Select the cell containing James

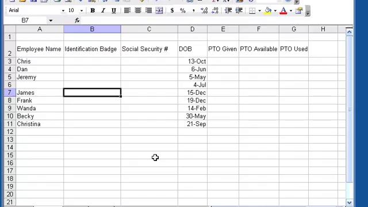pos(40,93)
